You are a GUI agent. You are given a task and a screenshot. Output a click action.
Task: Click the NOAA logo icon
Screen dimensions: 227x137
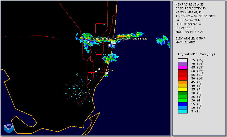tap(9, 128)
